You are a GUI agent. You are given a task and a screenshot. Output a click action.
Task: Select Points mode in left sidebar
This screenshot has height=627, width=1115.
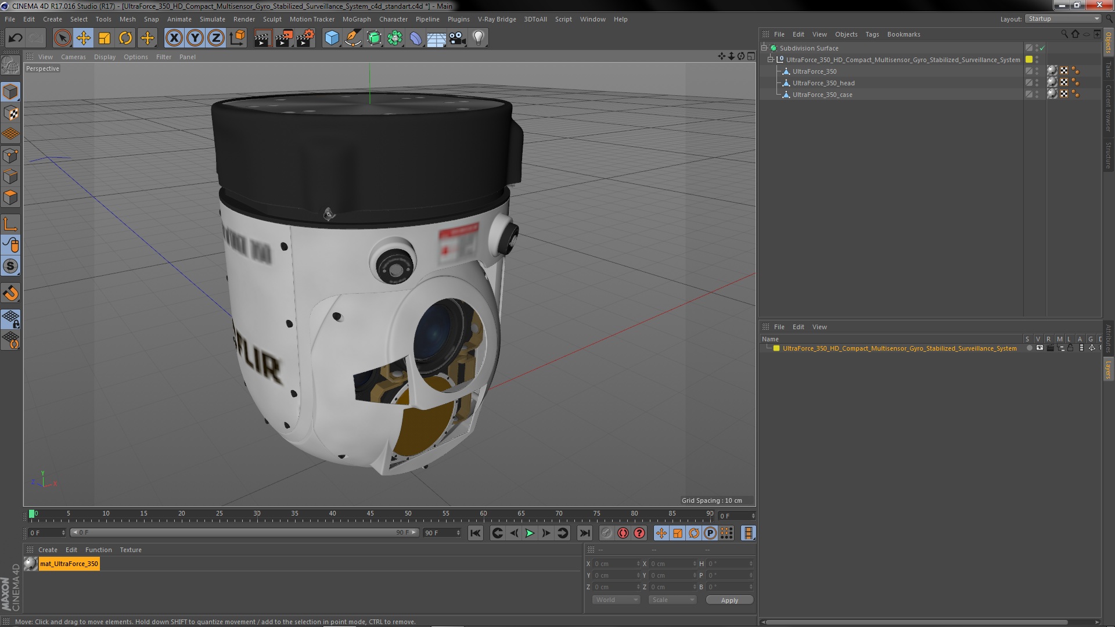10,156
